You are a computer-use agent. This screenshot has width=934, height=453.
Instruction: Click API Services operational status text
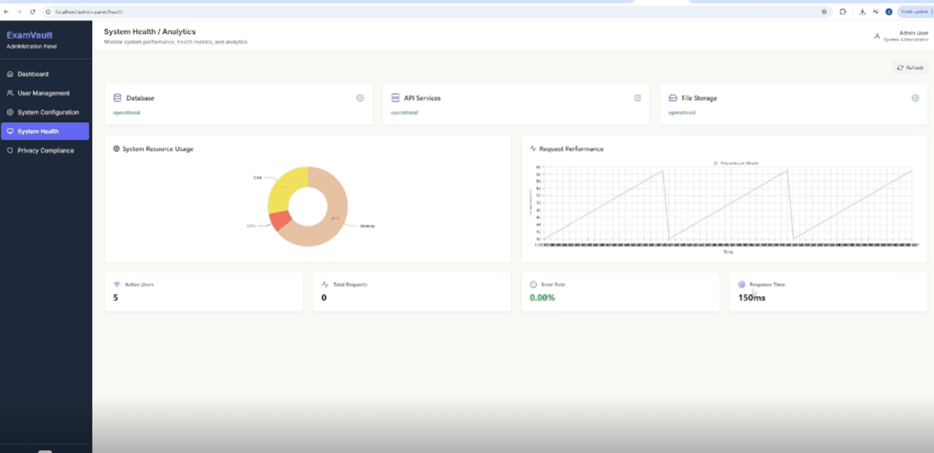pos(405,113)
